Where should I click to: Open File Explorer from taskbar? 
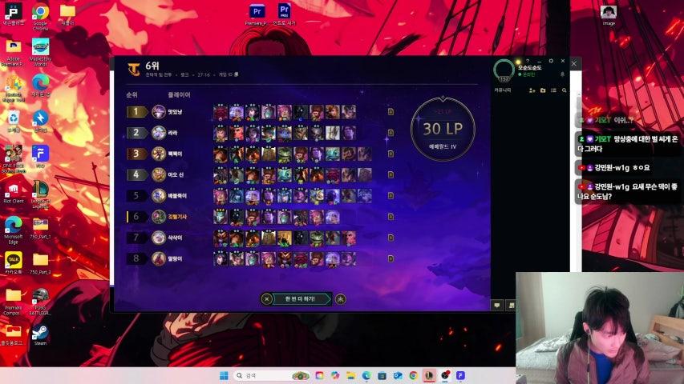coord(350,375)
